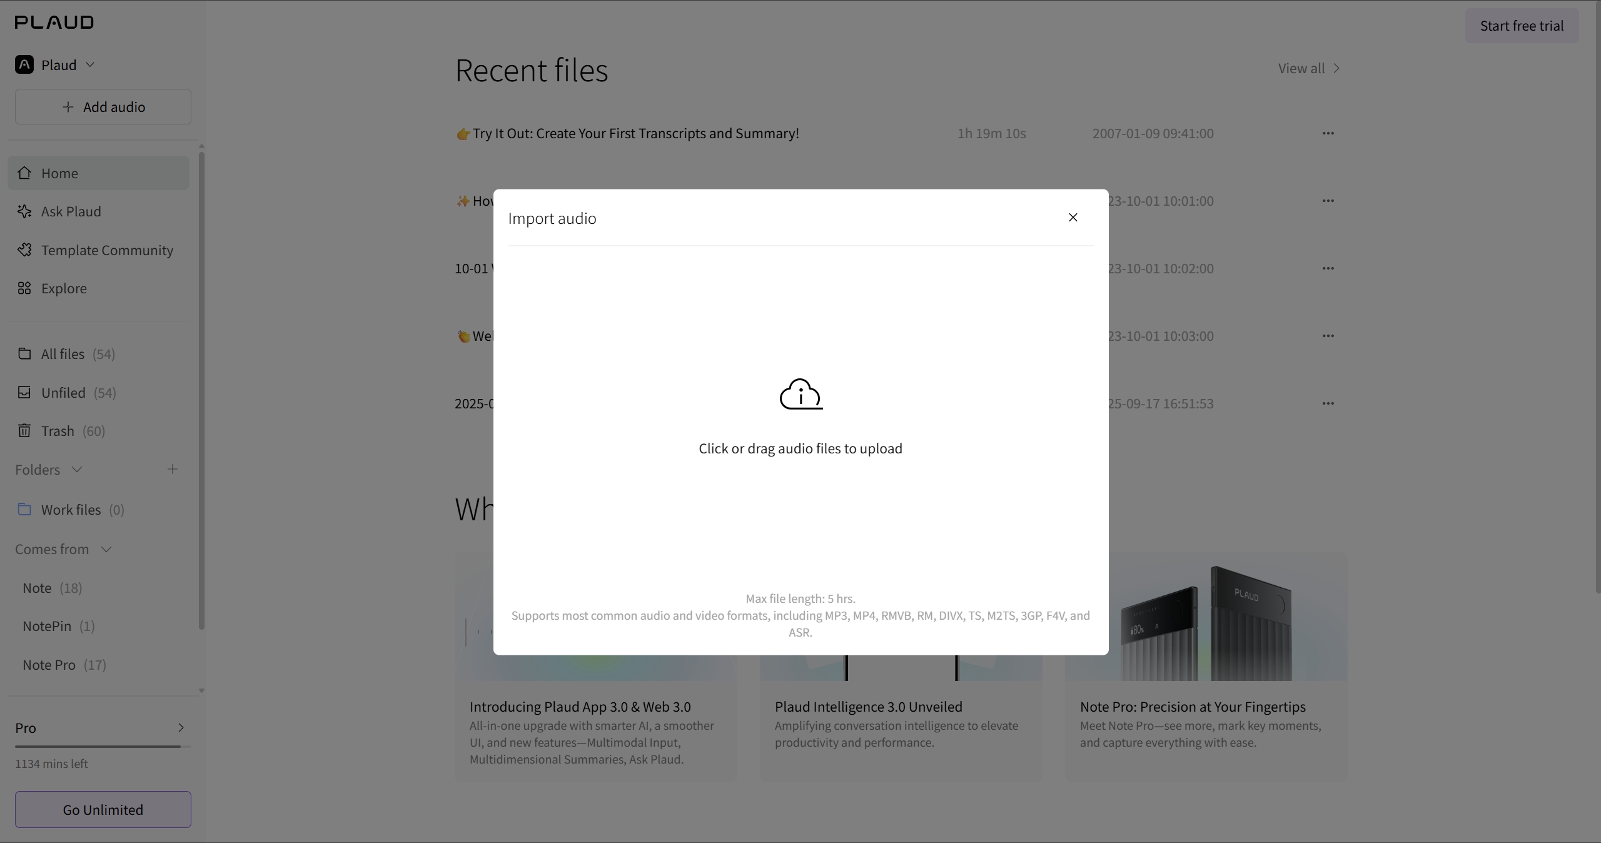This screenshot has height=843, width=1601.
Task: Click the 2007-01-09 09:41:00 date
Action: tap(1153, 133)
